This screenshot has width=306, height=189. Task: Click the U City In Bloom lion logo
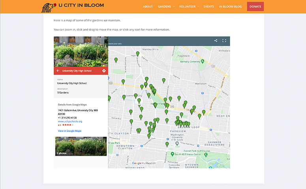49,7
